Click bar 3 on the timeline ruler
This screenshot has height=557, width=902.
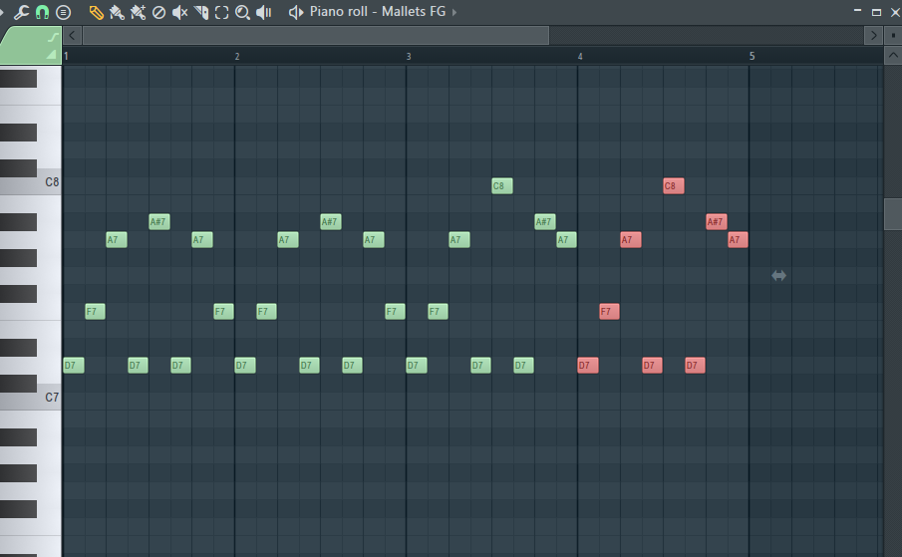click(409, 57)
